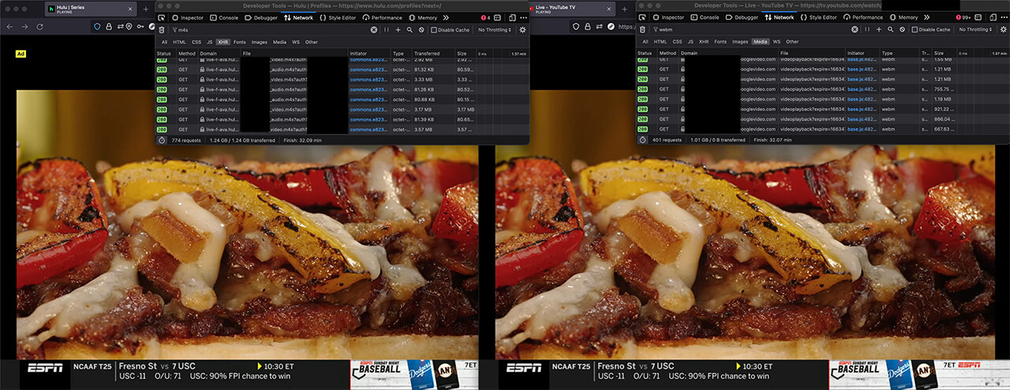Viewport: 1010px width, 390px height.
Task: Click the red error count 4 in Hulu DevTools
Action: [486, 17]
